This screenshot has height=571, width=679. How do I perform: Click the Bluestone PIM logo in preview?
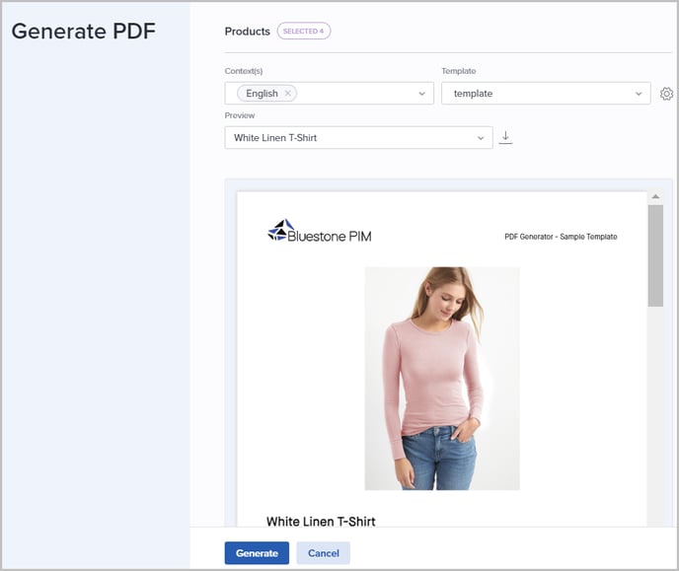pyautogui.click(x=320, y=231)
